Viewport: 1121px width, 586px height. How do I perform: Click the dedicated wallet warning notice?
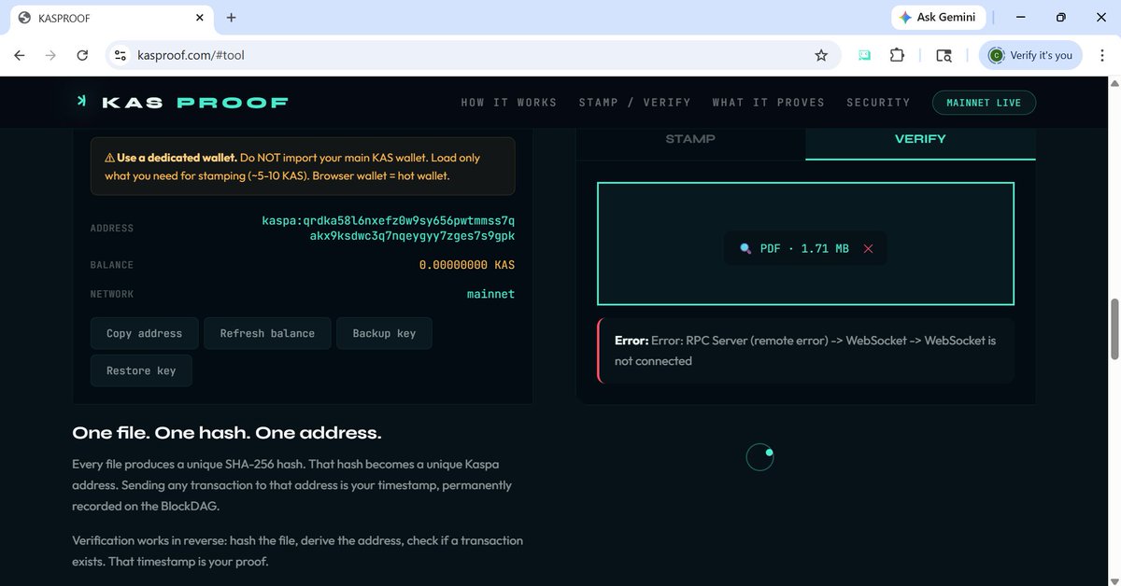[x=303, y=166]
